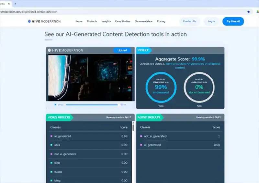The height and width of the screenshot is (183, 259).
Task: Open a new browser tab
Action: [x=15, y=4]
